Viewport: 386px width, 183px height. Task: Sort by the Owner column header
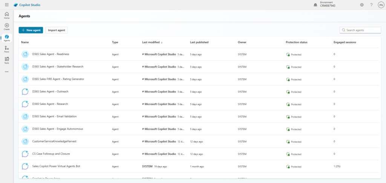[242, 42]
